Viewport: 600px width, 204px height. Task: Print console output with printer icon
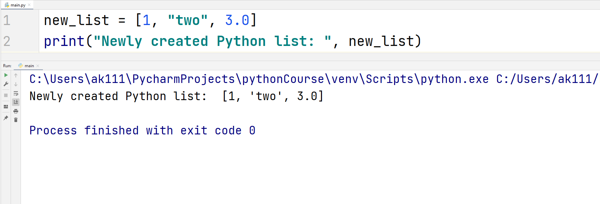[16, 111]
